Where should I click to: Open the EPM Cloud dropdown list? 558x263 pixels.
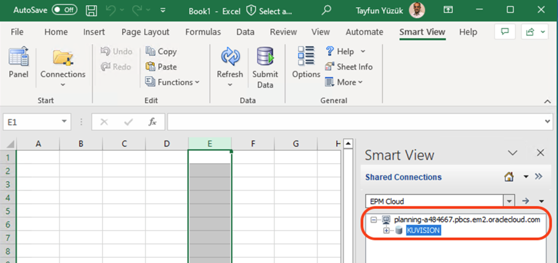coord(509,201)
